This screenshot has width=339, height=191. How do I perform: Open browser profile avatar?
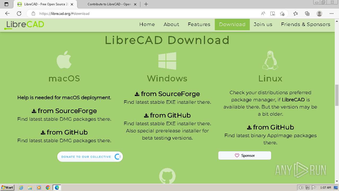click(x=319, y=14)
